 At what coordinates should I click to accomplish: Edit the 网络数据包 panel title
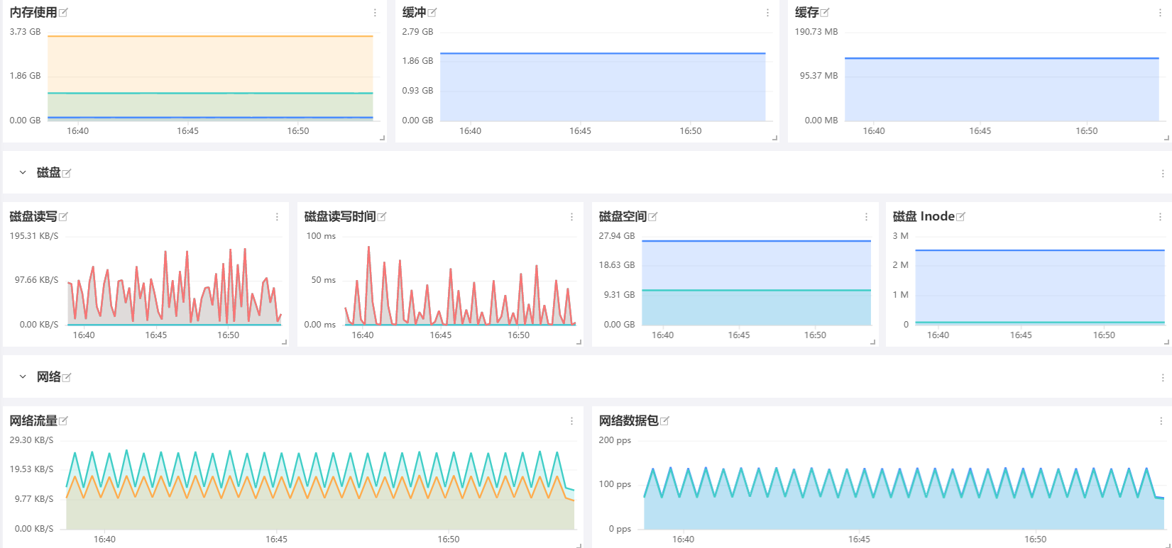click(x=665, y=421)
